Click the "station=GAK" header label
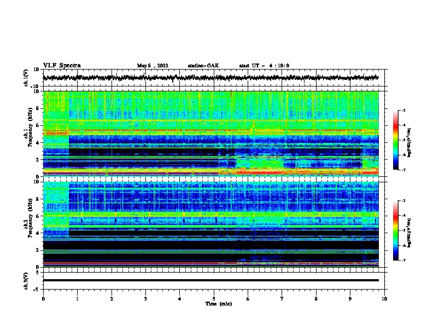Viewport: 433px width, 335px height. (x=203, y=66)
